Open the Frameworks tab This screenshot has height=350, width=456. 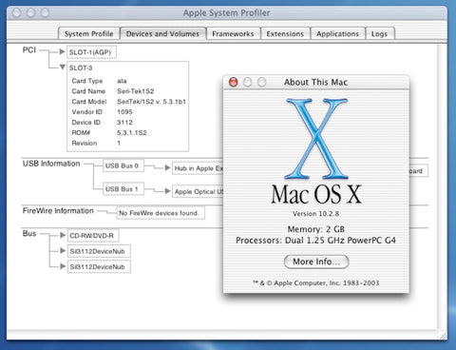point(233,34)
